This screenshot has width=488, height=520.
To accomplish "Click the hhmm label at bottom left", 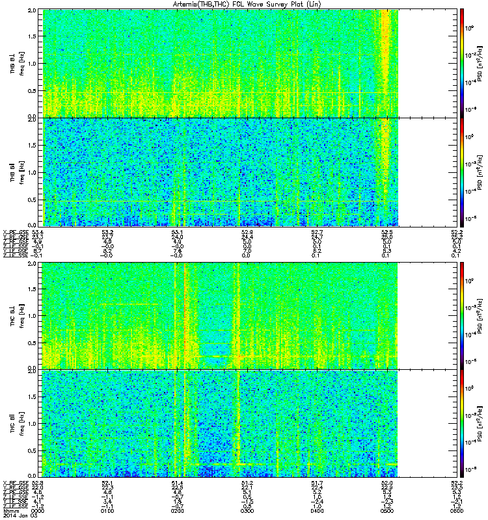I will pyautogui.click(x=10, y=511).
